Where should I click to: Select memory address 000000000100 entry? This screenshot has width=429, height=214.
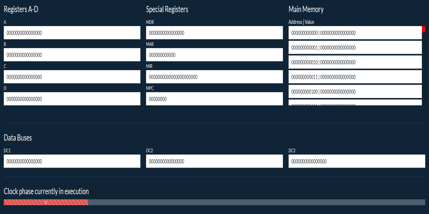(x=355, y=91)
